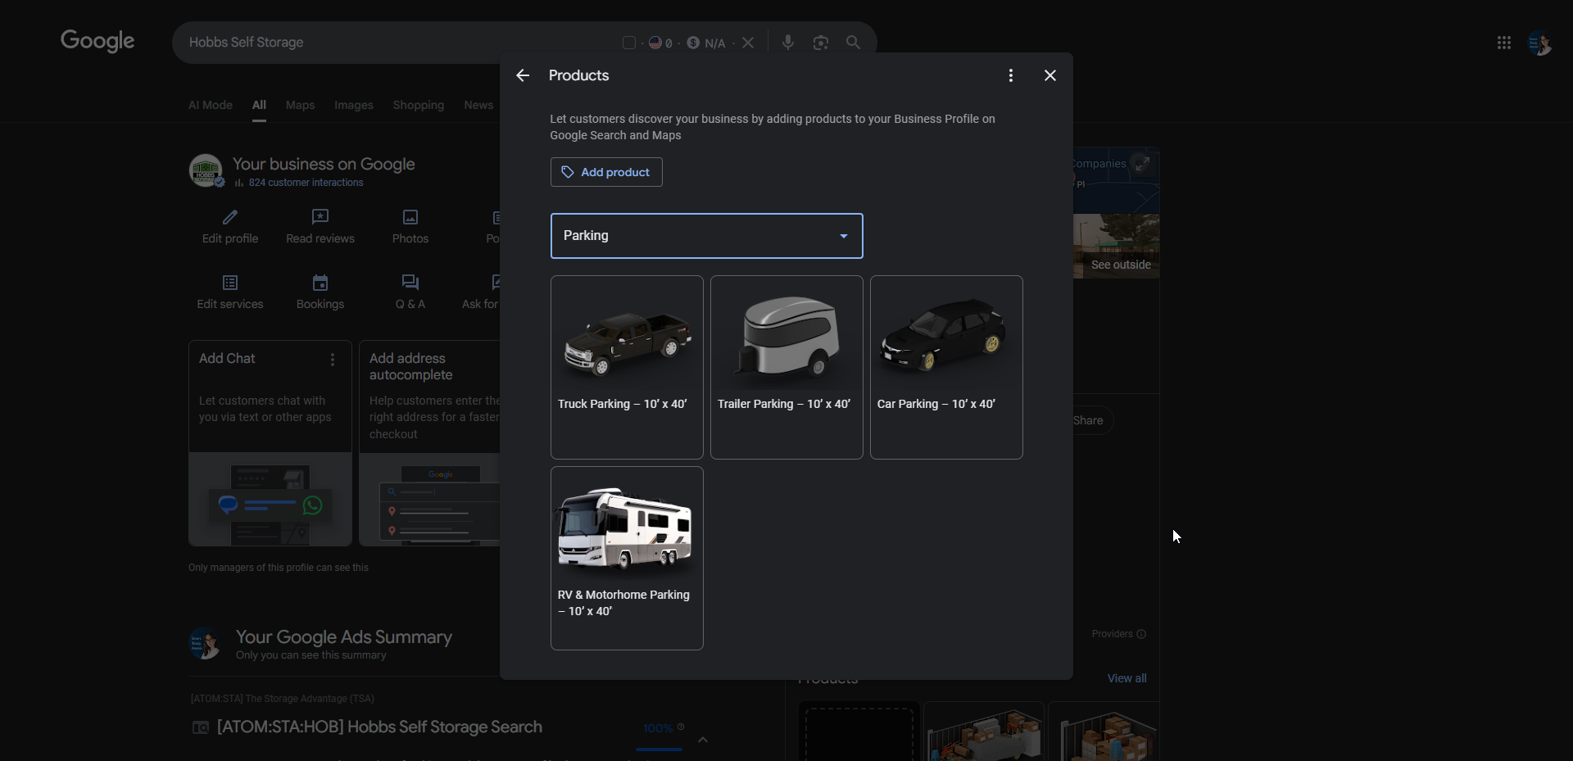Click the flag extension icon in search bar
Viewport: 1573px width, 761px height.
[x=655, y=43]
